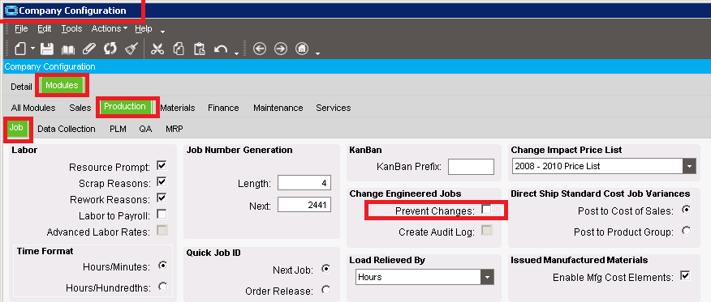Open the QA sub-tab
Viewport: 711px width, 302px height.
(145, 129)
